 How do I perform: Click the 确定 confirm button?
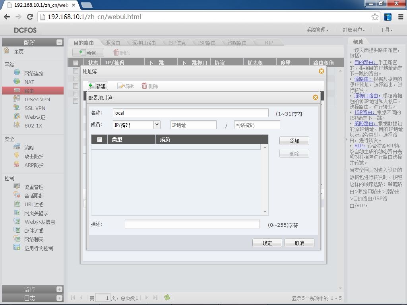click(267, 243)
